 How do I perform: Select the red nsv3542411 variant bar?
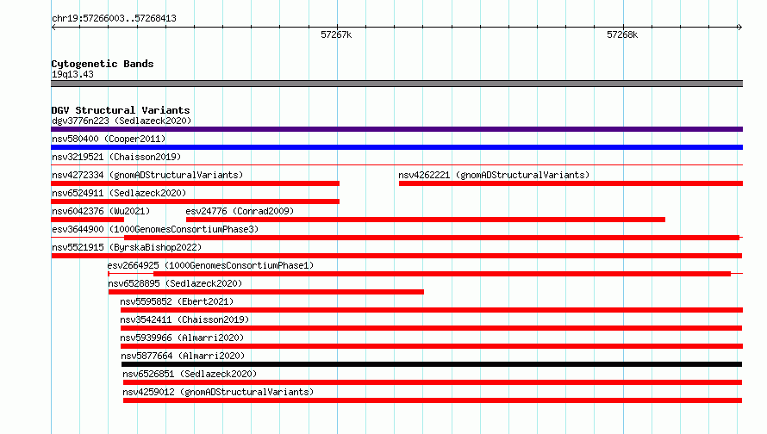tap(432, 328)
